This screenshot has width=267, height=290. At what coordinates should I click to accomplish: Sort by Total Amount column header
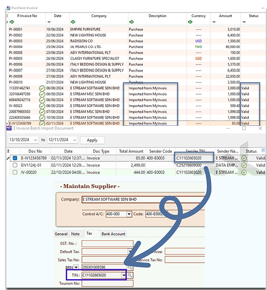(x=131, y=151)
